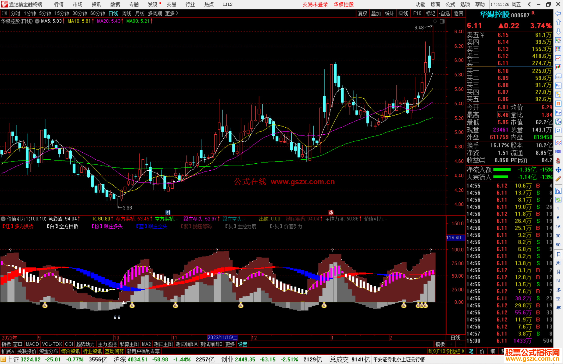Open the 行情 menu
The height and width of the screenshot is (364, 563).
59,4
